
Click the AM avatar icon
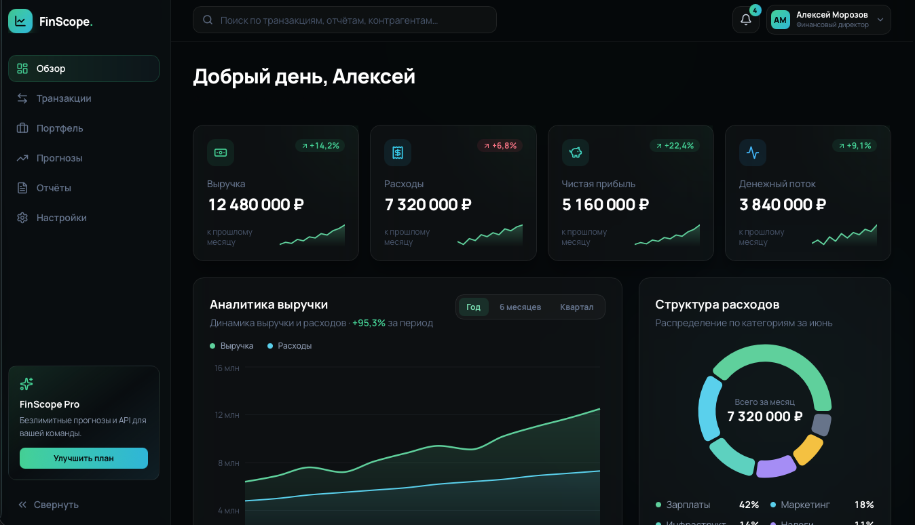[x=781, y=20]
